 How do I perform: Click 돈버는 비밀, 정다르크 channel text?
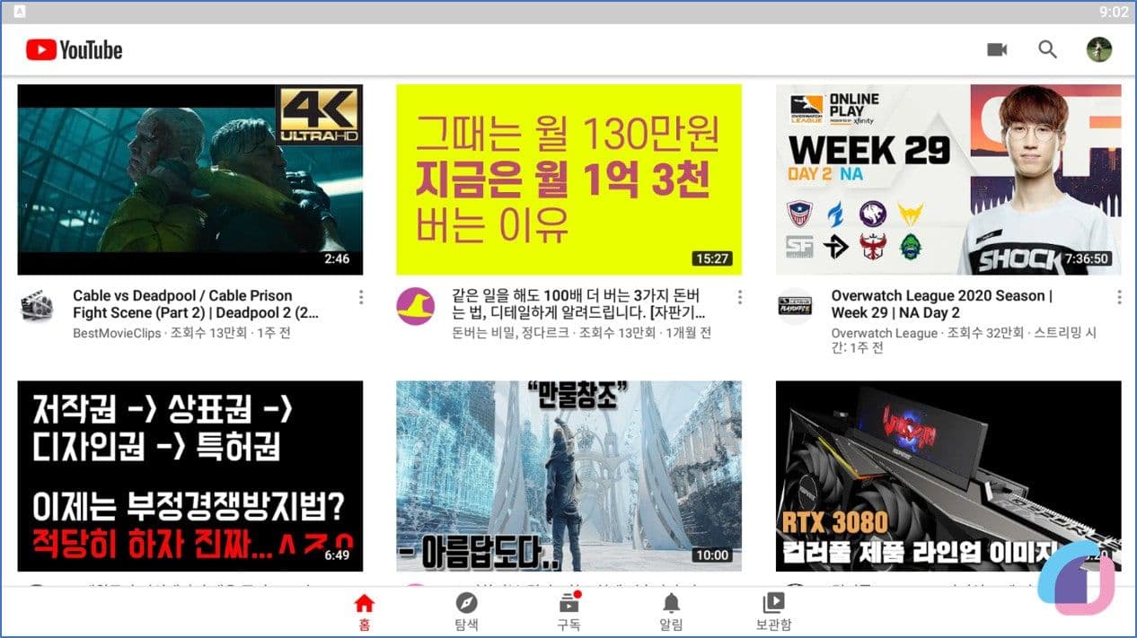582,333
